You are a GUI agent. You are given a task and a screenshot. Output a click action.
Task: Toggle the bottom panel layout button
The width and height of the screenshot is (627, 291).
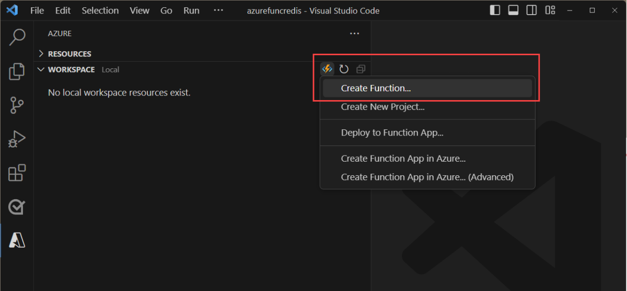513,10
